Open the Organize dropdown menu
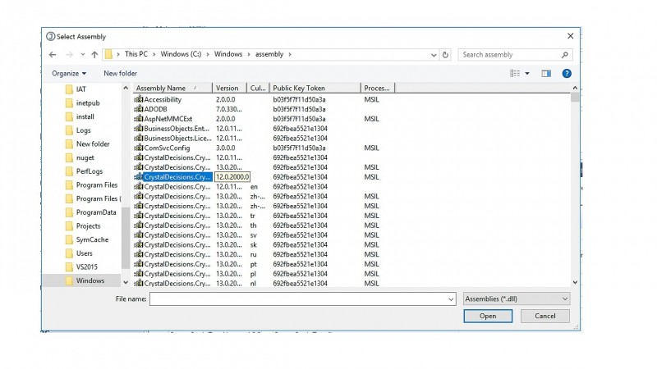The width and height of the screenshot is (657, 369). pos(69,74)
